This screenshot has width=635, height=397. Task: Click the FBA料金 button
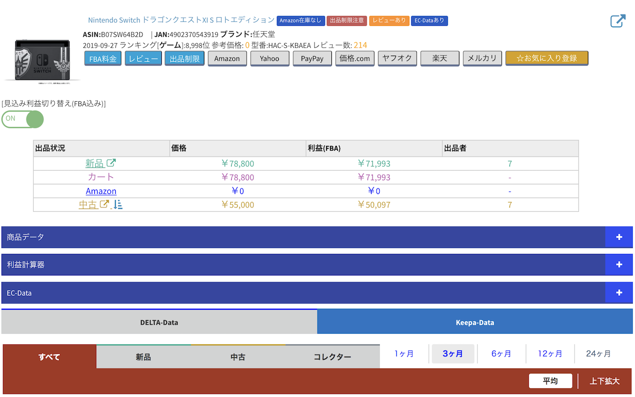click(103, 58)
